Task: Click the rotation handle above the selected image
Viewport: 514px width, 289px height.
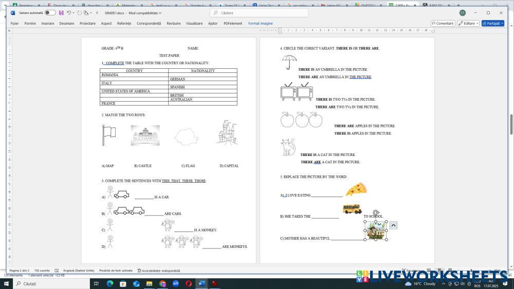Action: 376,212
